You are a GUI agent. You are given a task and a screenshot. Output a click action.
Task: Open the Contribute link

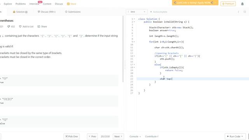[x=151, y=136]
